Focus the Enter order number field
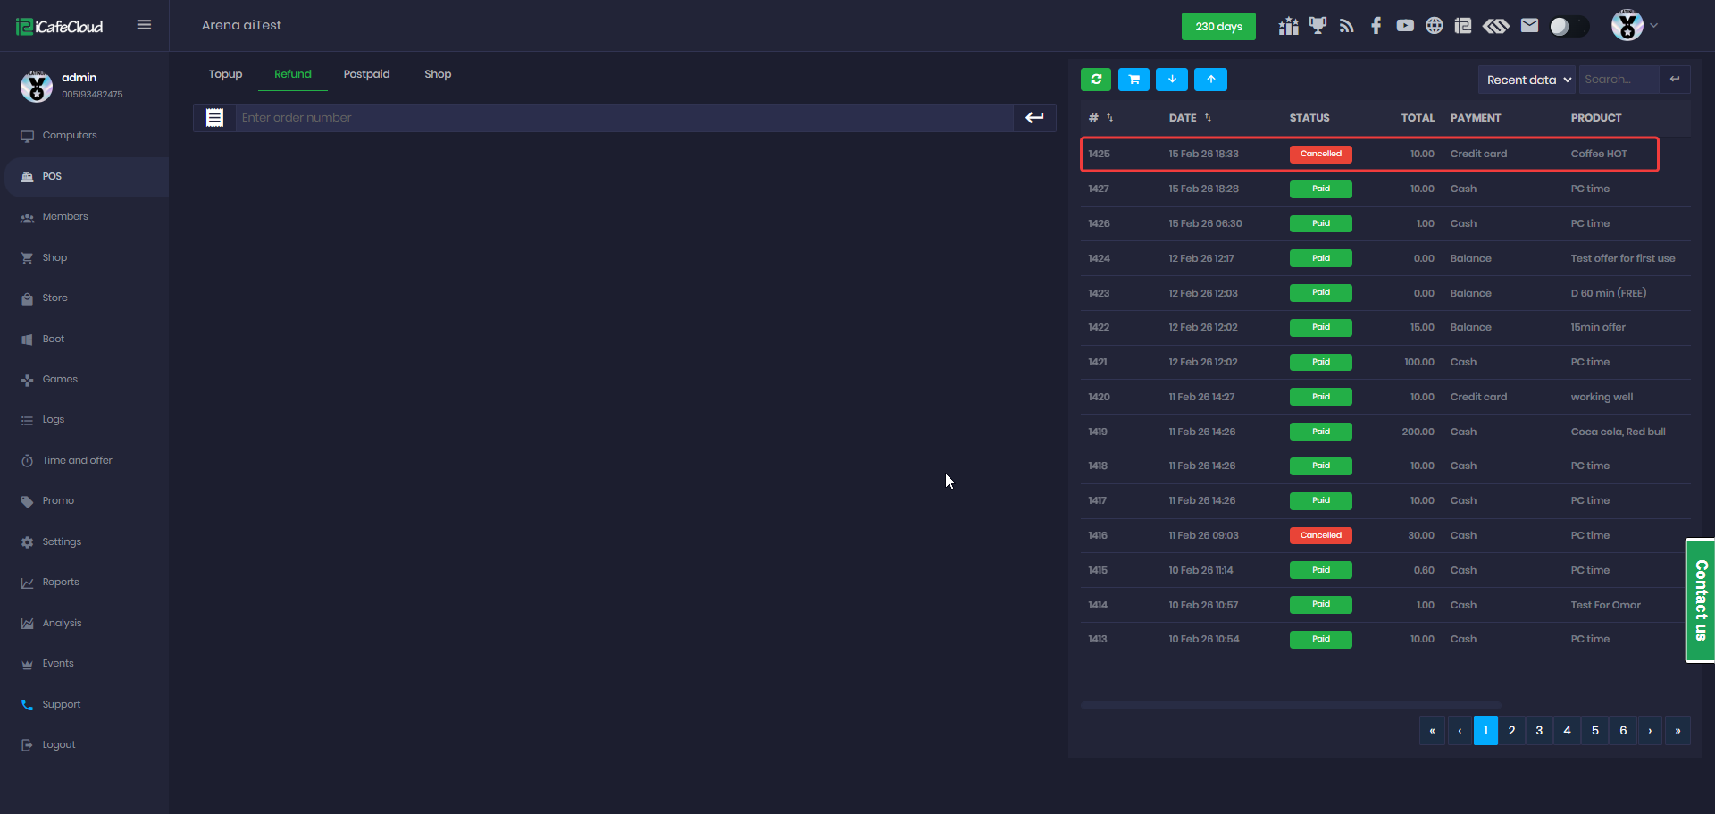The width and height of the screenshot is (1715, 814). tap(624, 118)
